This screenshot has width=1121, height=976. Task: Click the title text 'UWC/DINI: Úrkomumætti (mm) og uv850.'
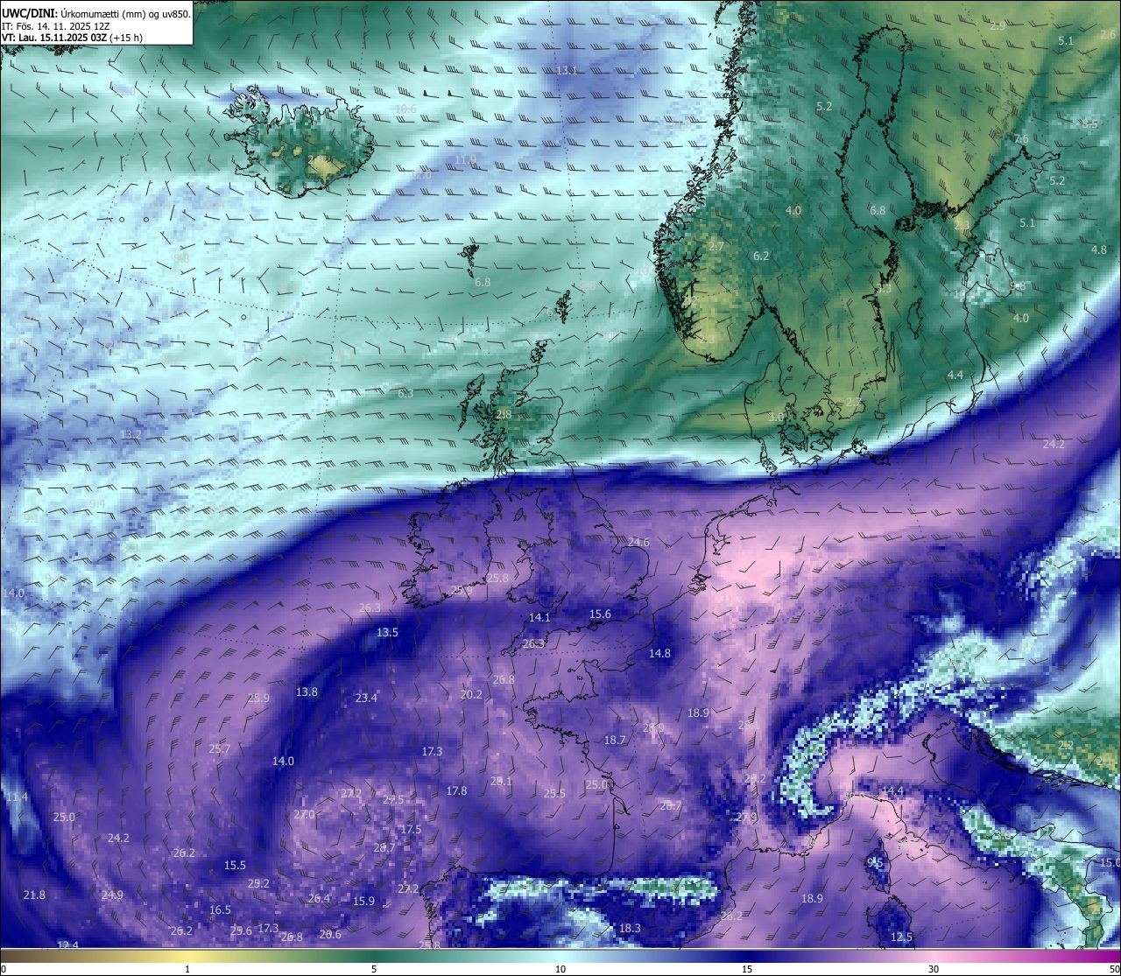(x=96, y=14)
